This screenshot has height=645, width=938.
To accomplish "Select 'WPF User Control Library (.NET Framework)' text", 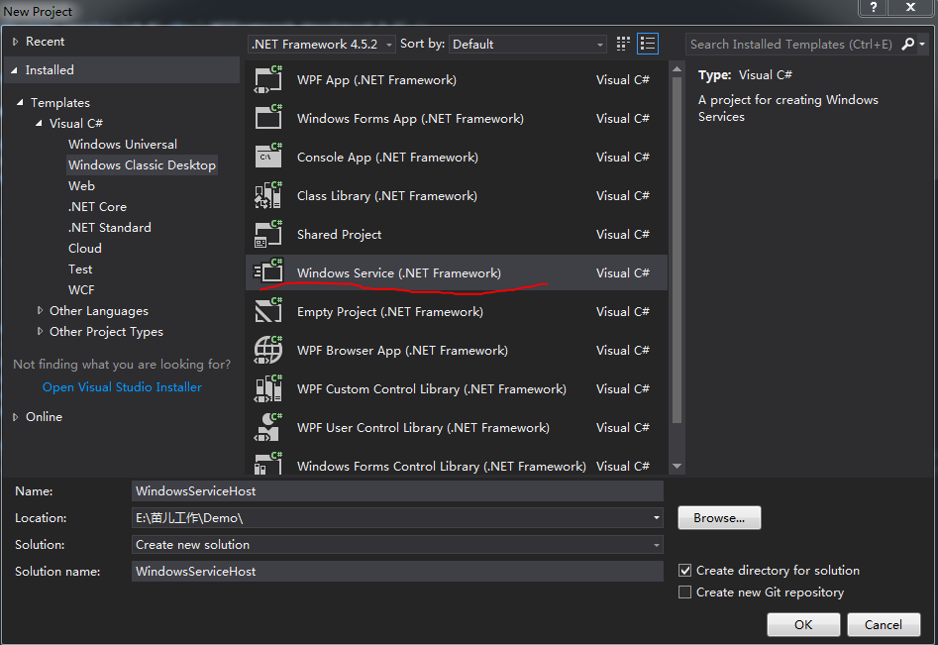I will tap(423, 428).
